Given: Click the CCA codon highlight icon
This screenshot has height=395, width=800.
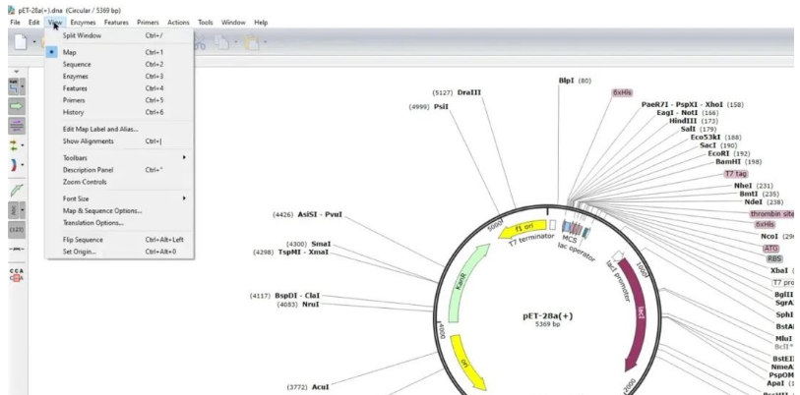Looking at the screenshot, I should pos(17,274).
